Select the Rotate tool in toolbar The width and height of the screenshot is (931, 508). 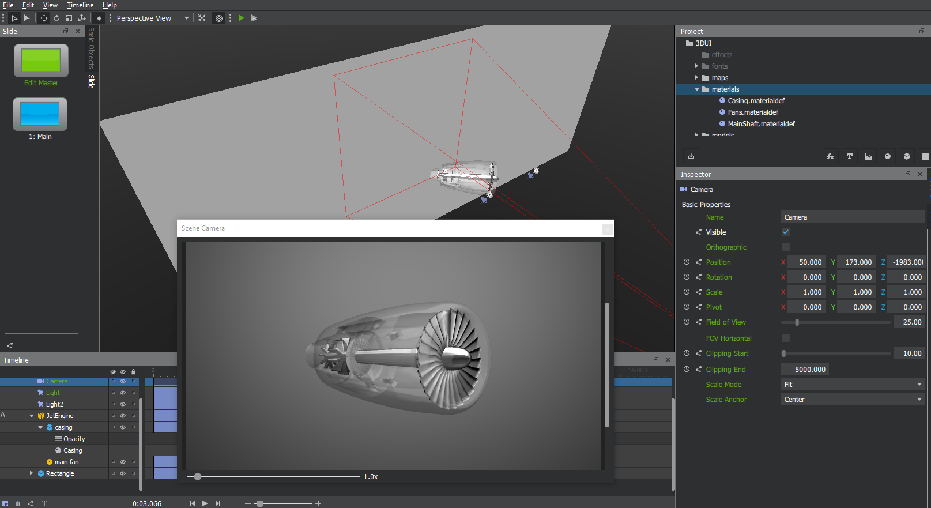(56, 18)
